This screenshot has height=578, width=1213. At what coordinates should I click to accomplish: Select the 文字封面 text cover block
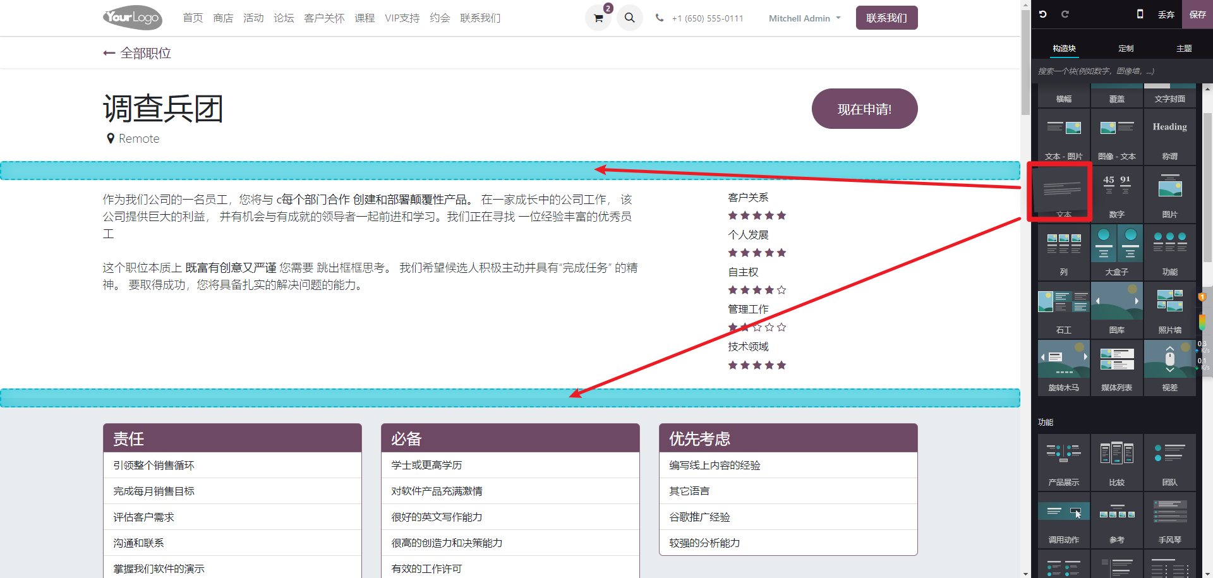pos(1170,95)
